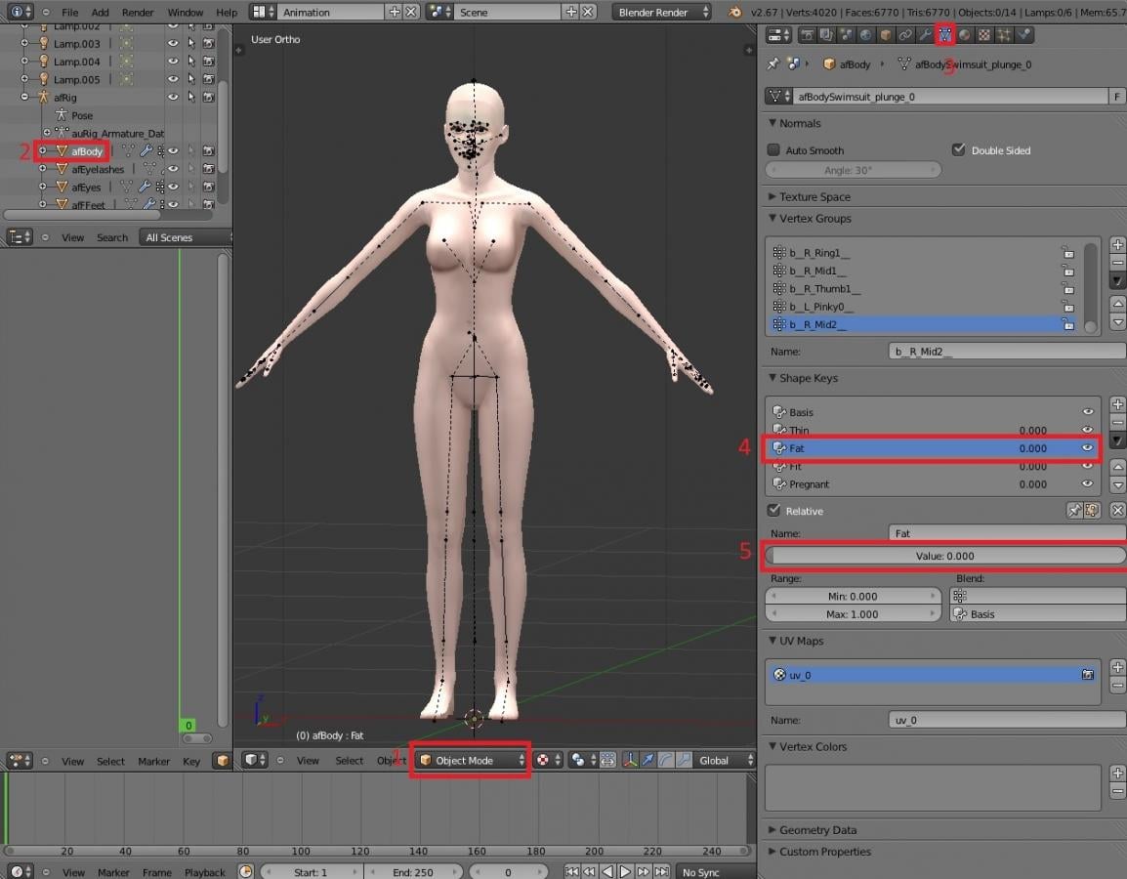Image resolution: width=1127 pixels, height=879 pixels.
Task: Enable Auto Smooth checkbox
Action: coord(773,149)
